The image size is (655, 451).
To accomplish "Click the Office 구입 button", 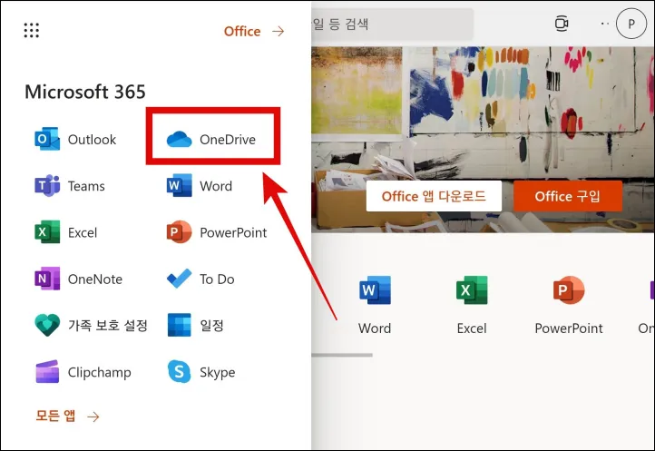I will (567, 196).
